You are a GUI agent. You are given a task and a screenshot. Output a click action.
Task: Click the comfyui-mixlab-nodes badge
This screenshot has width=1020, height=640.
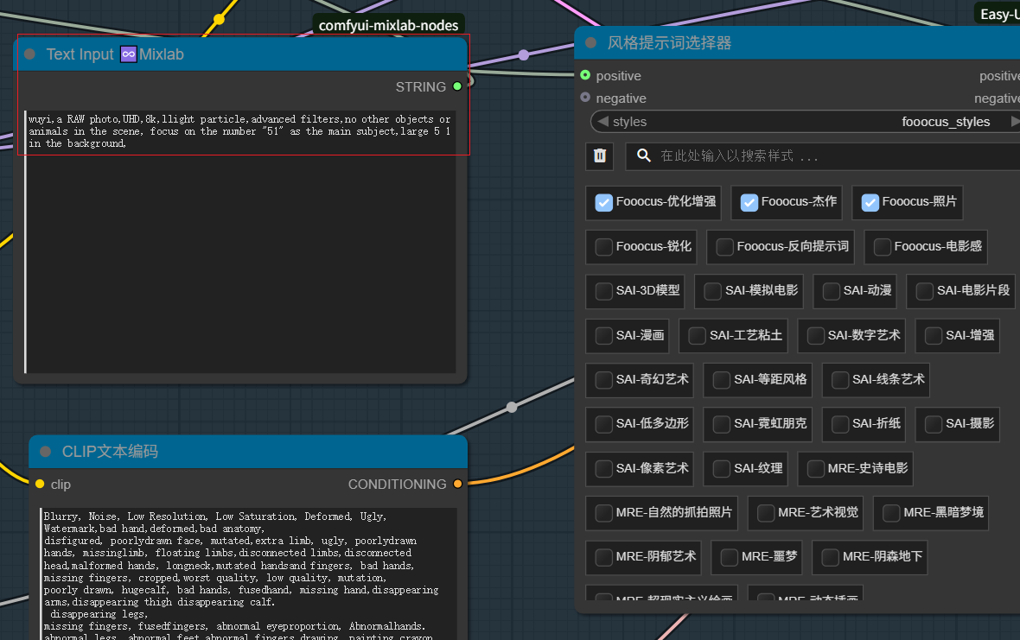click(388, 25)
